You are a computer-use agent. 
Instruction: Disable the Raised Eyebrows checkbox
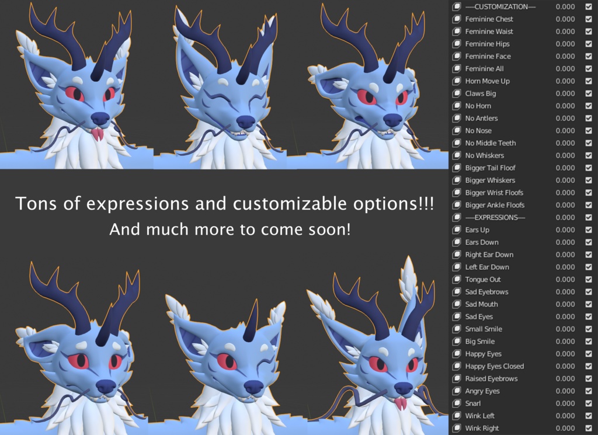(590, 378)
